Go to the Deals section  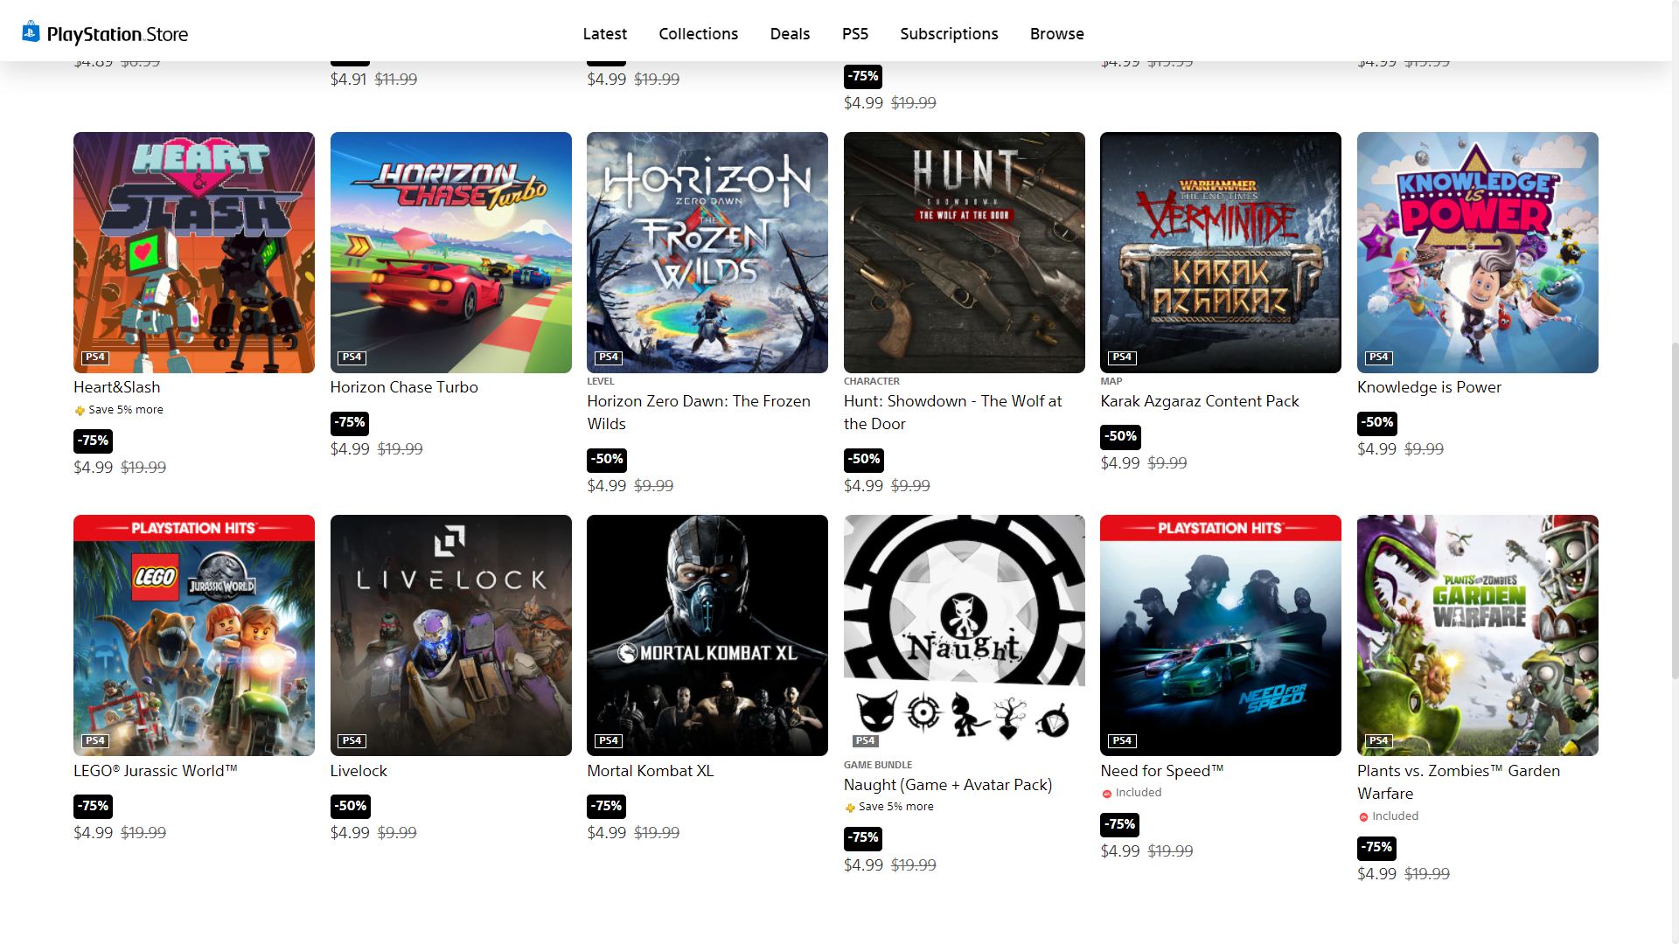[790, 34]
